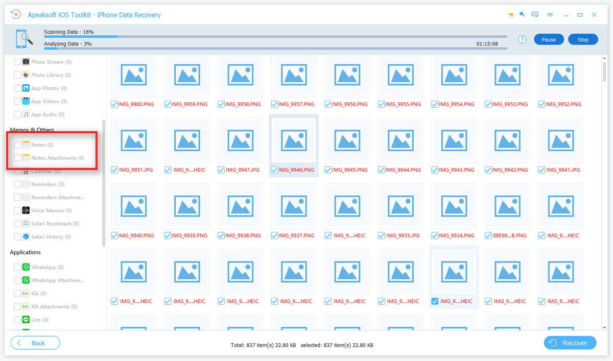Viewport: 613px width, 361px height.
Task: Click the orange shopping cart icon
Action: (x=510, y=15)
